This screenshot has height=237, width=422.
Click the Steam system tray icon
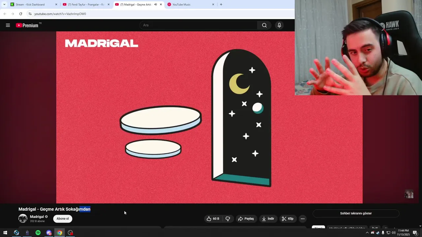pyautogui.click(x=377, y=233)
